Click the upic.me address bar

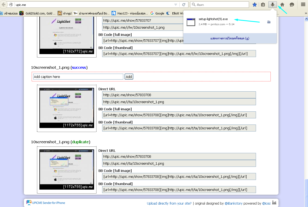94,5
